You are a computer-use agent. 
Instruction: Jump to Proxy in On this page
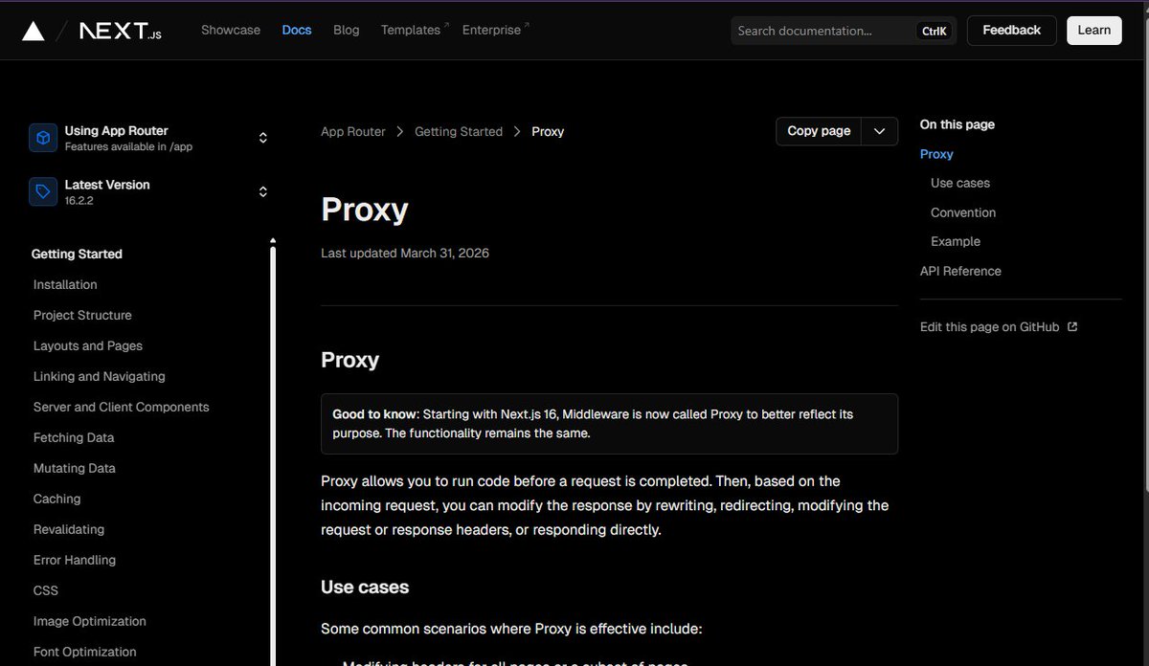936,154
